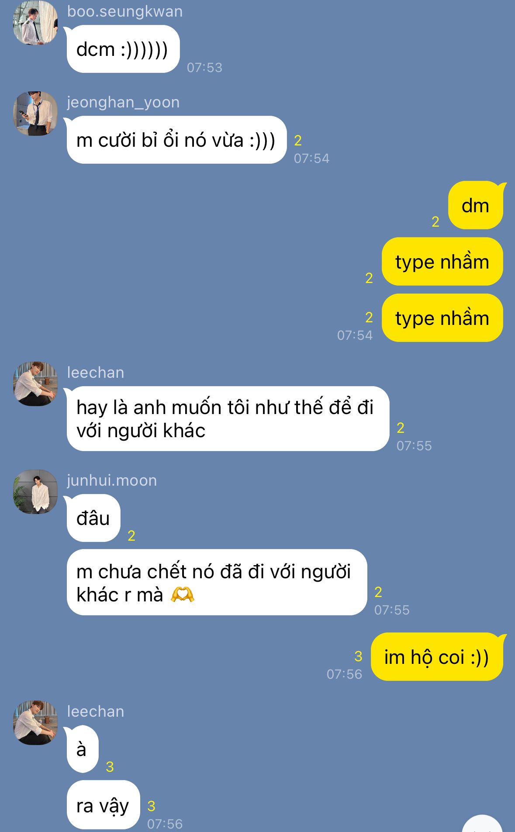This screenshot has height=832, width=515.
Task: Tap the scroll-to-bottom floating button
Action: (x=482, y=825)
